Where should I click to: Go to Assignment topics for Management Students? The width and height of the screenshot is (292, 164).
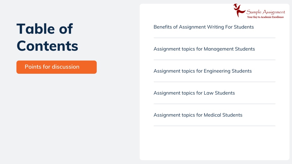coord(204,49)
